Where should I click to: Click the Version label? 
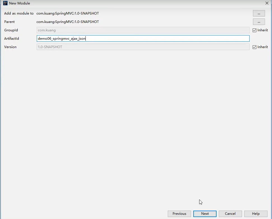coord(10,47)
